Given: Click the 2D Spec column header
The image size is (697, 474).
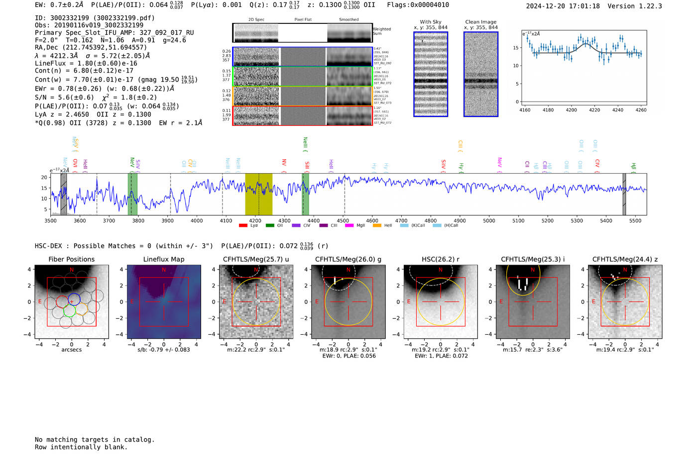Looking at the screenshot, I should click(x=256, y=20).
